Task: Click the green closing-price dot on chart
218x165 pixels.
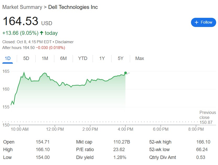Action: pos(125,73)
